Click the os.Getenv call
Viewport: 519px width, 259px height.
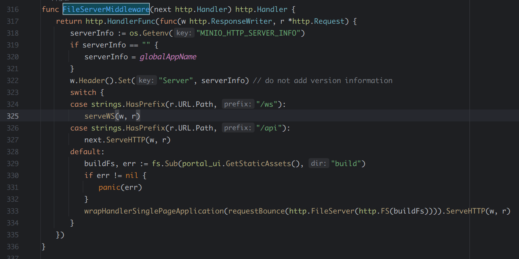(149, 33)
